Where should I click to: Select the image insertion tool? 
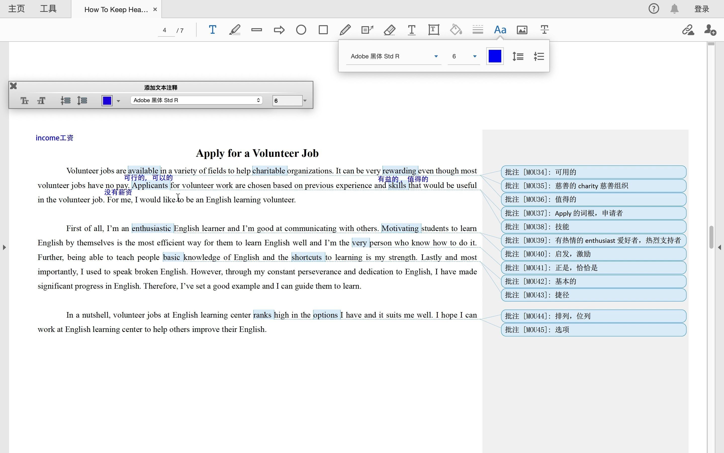click(x=522, y=30)
